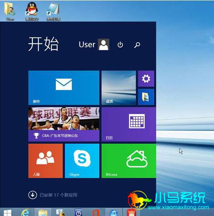
Task: Open the Mail tile
Action: coord(64,88)
